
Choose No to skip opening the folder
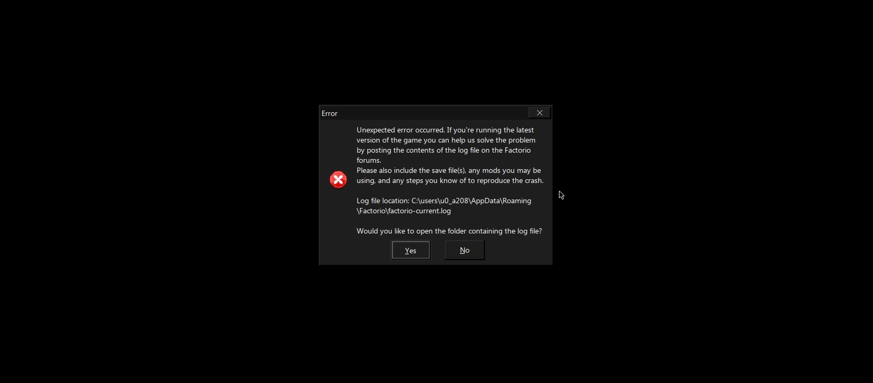click(465, 250)
